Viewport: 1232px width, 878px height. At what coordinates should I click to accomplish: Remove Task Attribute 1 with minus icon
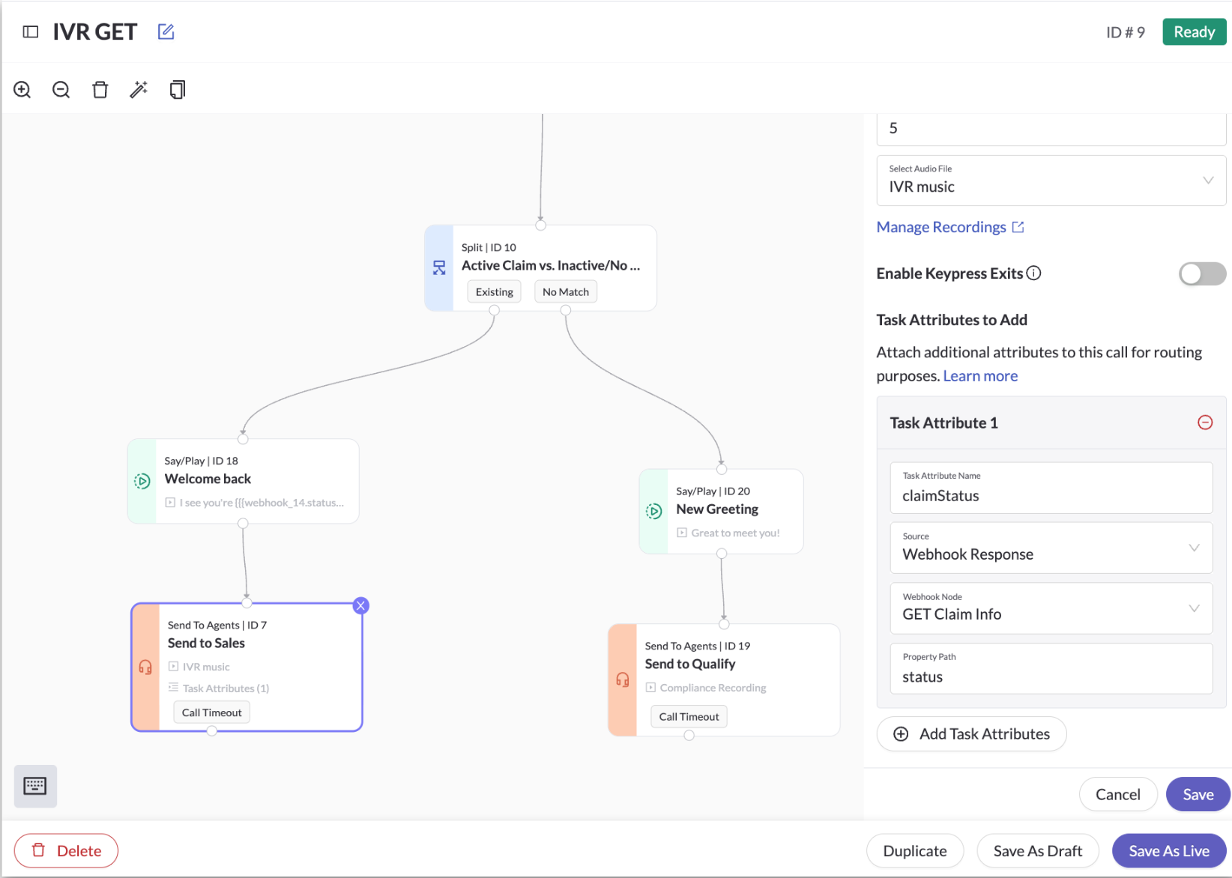1205,423
